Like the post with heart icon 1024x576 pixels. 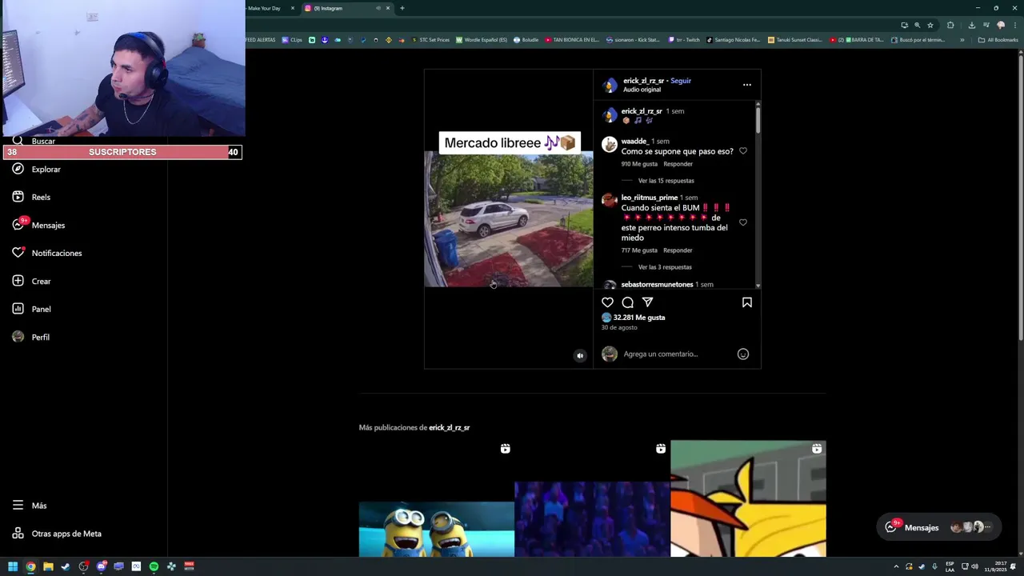[x=607, y=302]
